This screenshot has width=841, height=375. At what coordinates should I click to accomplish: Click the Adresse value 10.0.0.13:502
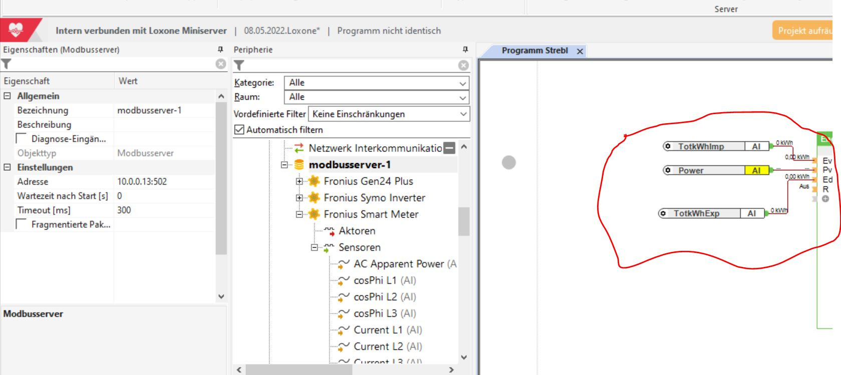pos(142,182)
